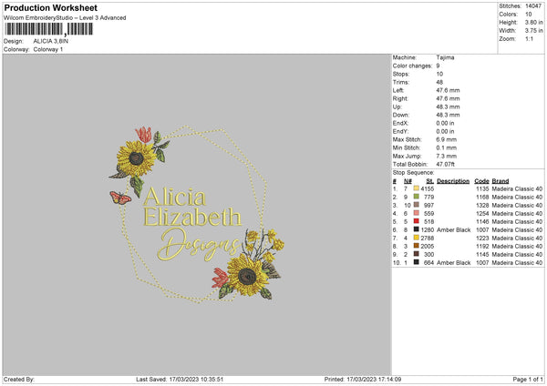The height and width of the screenshot is (386, 547).
Task: Select Last Saved timestamp '17/03/2023 10:35:51'
Action: pyautogui.click(x=196, y=379)
